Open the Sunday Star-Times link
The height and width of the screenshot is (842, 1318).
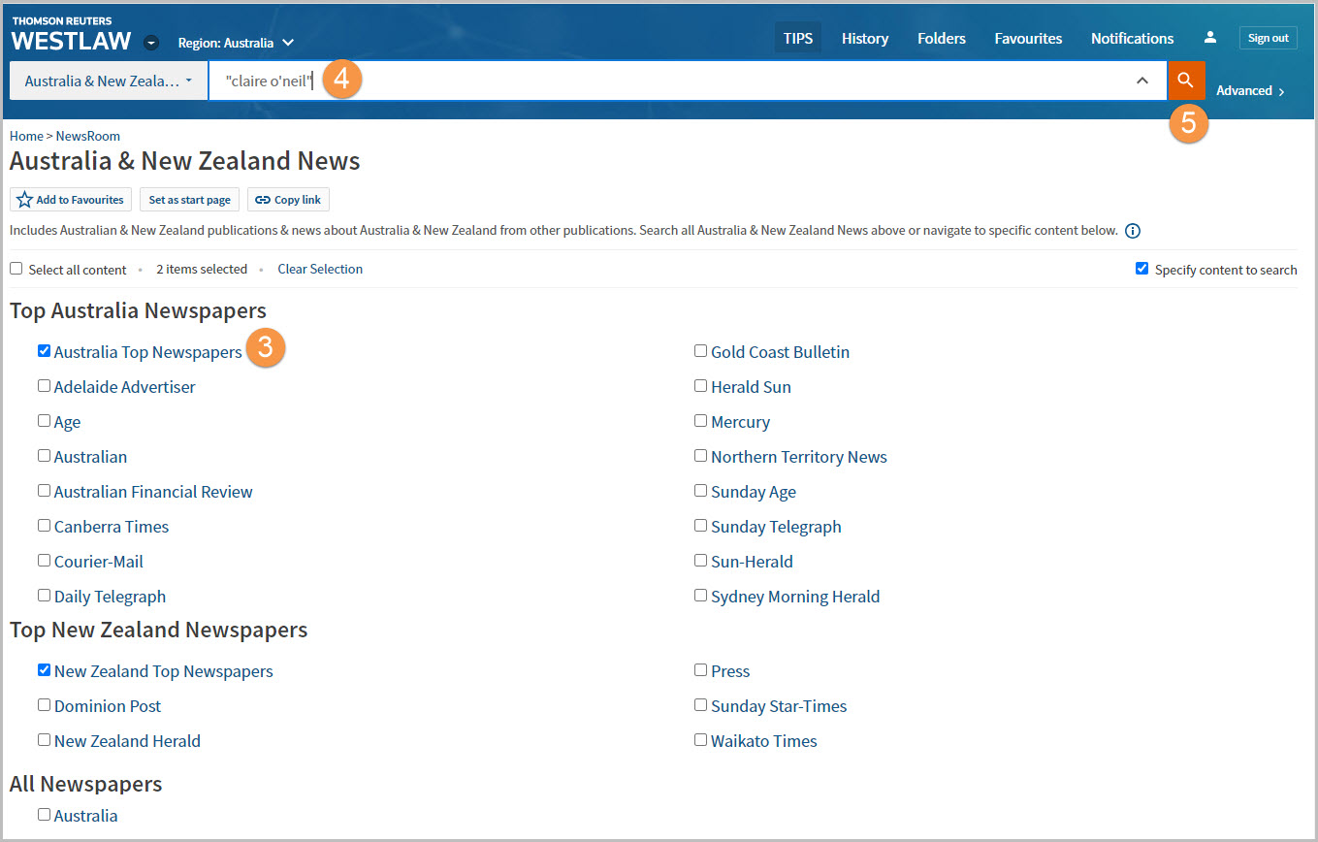[779, 706]
